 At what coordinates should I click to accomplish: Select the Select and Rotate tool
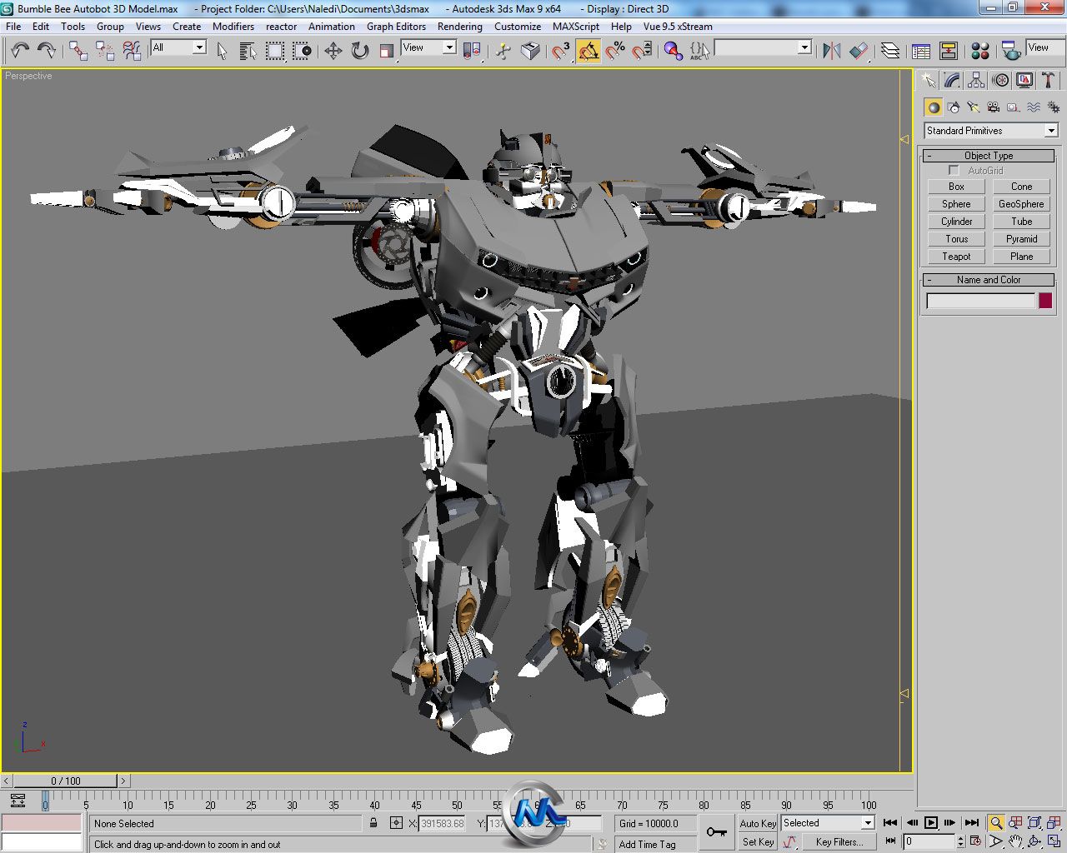tap(360, 51)
